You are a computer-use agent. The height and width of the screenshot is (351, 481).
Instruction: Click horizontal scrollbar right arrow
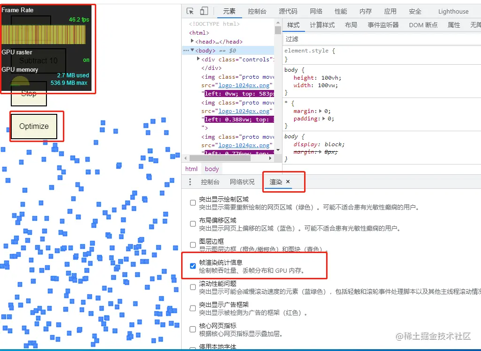[x=270, y=158]
